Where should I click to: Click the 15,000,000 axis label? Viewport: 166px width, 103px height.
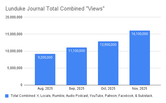click(x=14, y=34)
